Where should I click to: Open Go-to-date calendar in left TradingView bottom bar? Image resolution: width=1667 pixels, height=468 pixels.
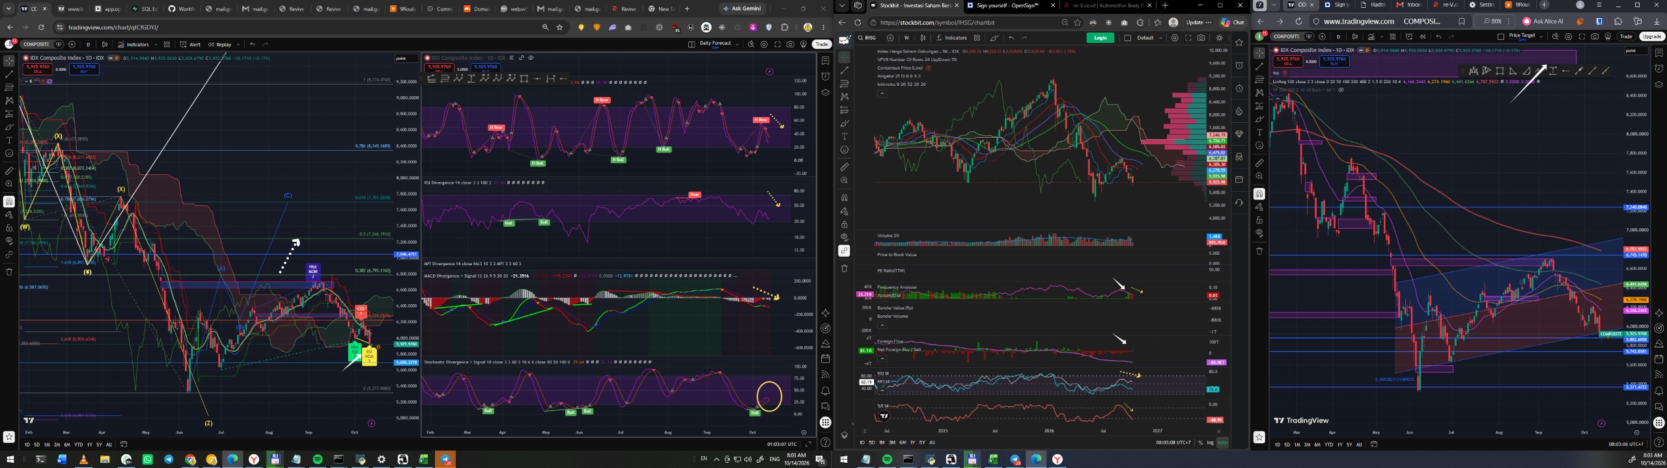point(124,445)
